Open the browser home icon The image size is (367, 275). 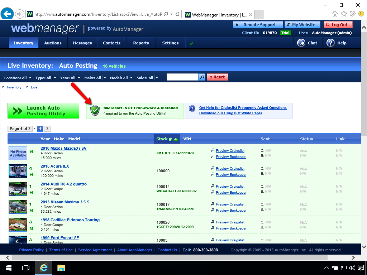tap(335, 14)
